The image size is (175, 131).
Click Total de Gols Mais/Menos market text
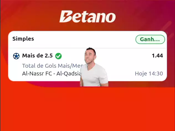point(53,66)
